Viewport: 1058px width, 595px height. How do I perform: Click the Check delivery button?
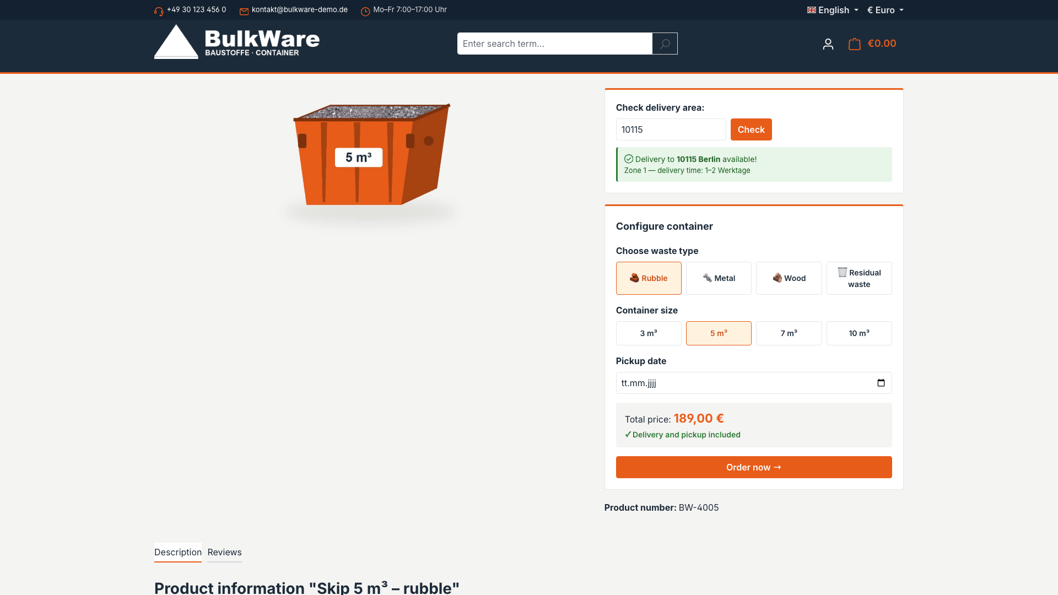pyautogui.click(x=751, y=129)
